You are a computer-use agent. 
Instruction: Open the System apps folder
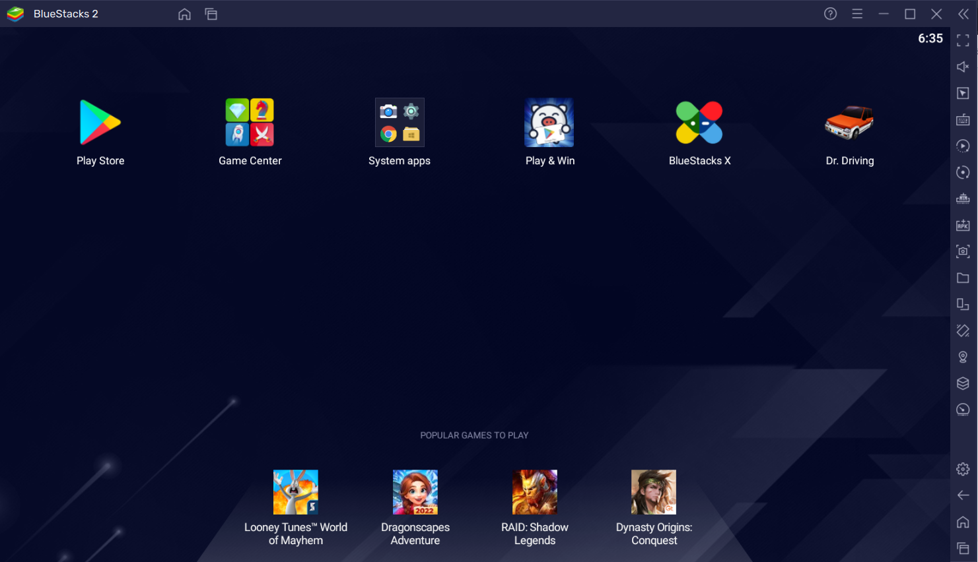pyautogui.click(x=400, y=123)
